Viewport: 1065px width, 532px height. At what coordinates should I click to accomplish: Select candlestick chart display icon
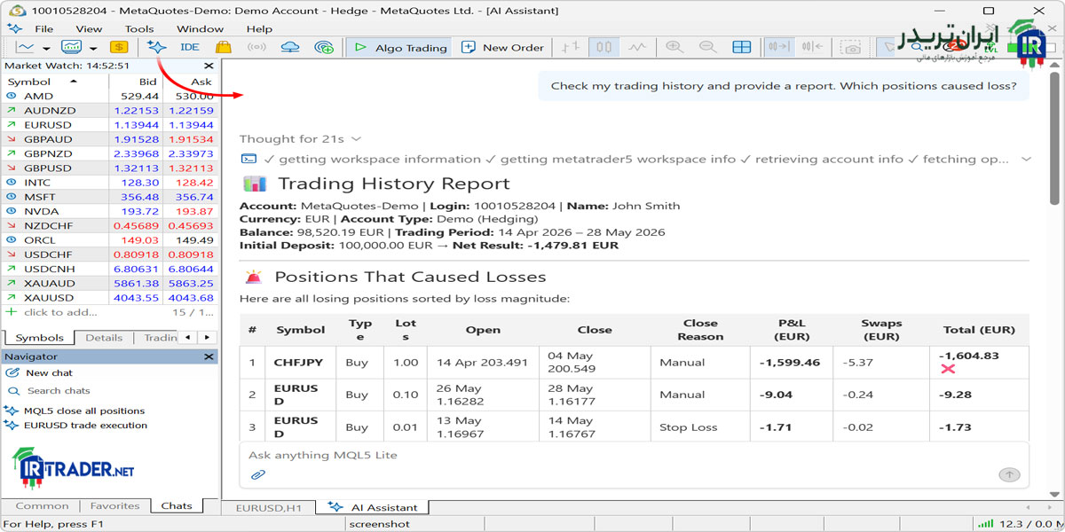point(603,47)
